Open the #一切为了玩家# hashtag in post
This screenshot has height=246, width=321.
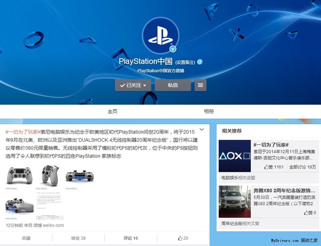click(23, 132)
